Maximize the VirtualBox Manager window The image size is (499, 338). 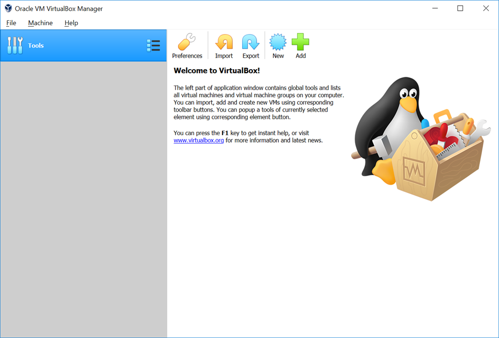coord(460,8)
